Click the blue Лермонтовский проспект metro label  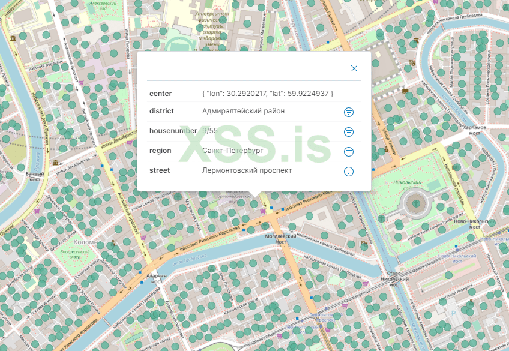325,317
